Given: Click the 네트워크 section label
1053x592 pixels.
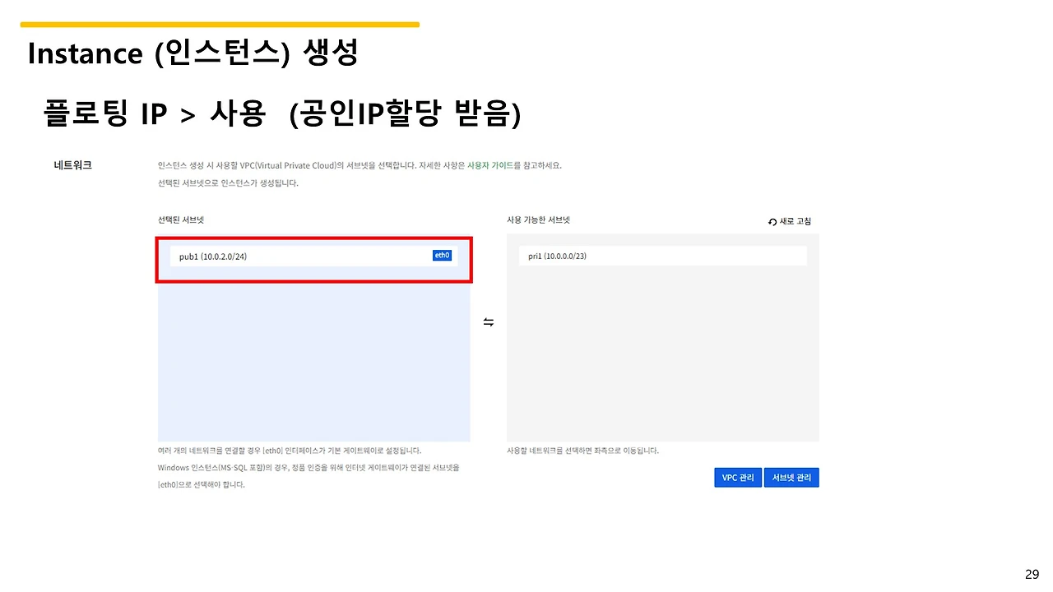Looking at the screenshot, I should (x=72, y=164).
